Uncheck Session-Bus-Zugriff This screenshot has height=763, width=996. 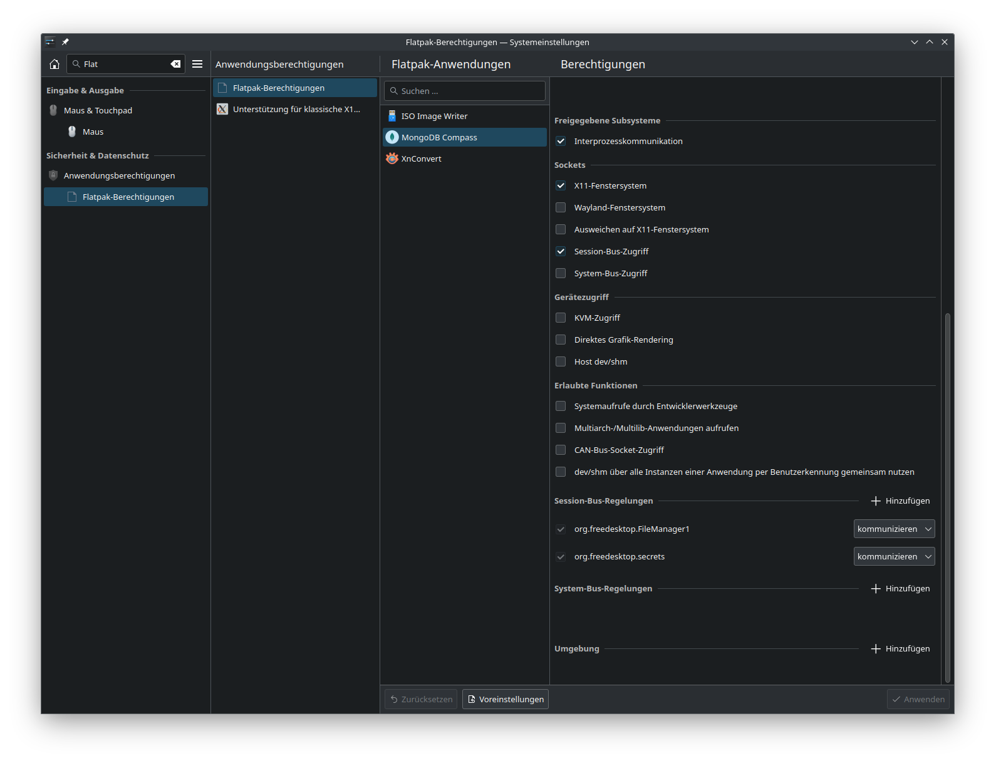(561, 251)
